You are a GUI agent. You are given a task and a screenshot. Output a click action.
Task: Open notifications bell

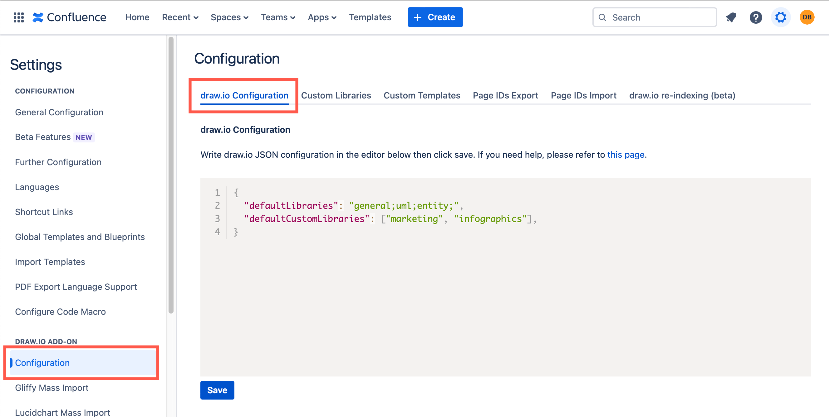[x=731, y=17]
